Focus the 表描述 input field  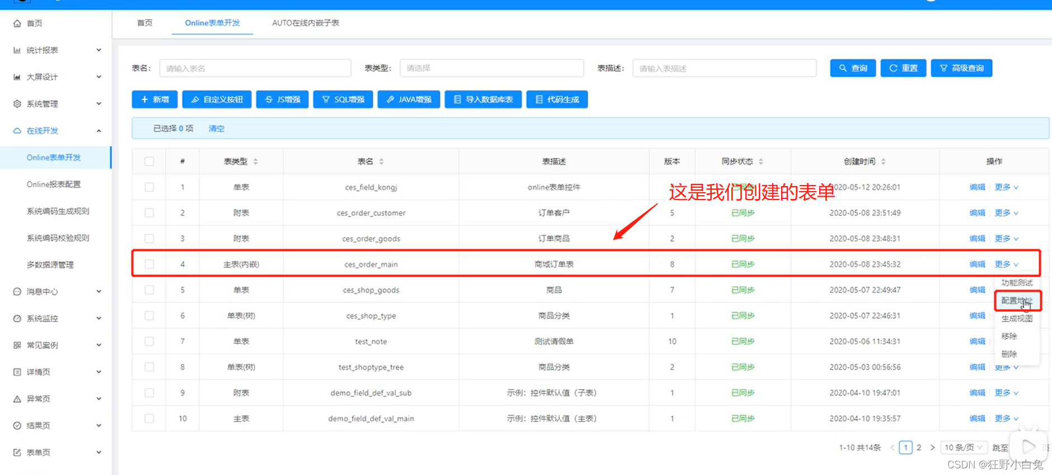(725, 68)
